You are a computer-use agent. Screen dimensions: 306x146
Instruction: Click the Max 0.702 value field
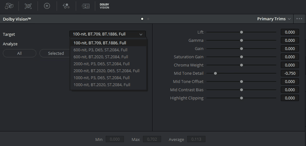pyautogui.click(x=152, y=139)
